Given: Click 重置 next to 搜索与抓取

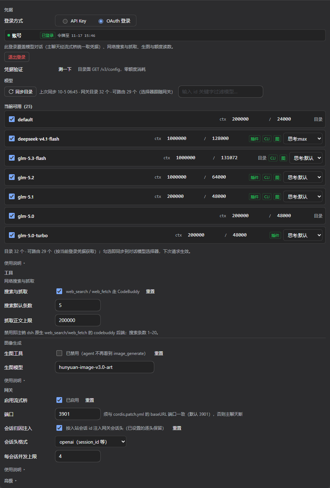Looking at the screenshot, I should click(x=150, y=292).
